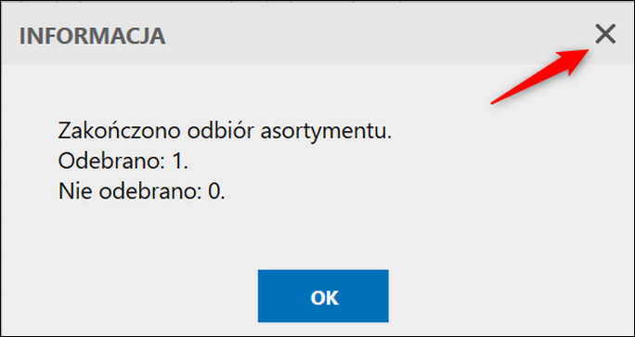Screen dimensions: 635x337
Task: Click the 'Nie odebrano: 0.' text line
Action: tap(141, 192)
